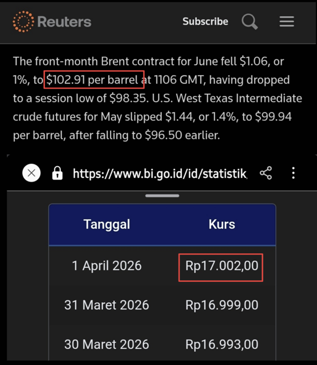Click the Reuters wordmark text
Image resolution: width=317 pixels, height=365 pixels.
click(x=64, y=21)
